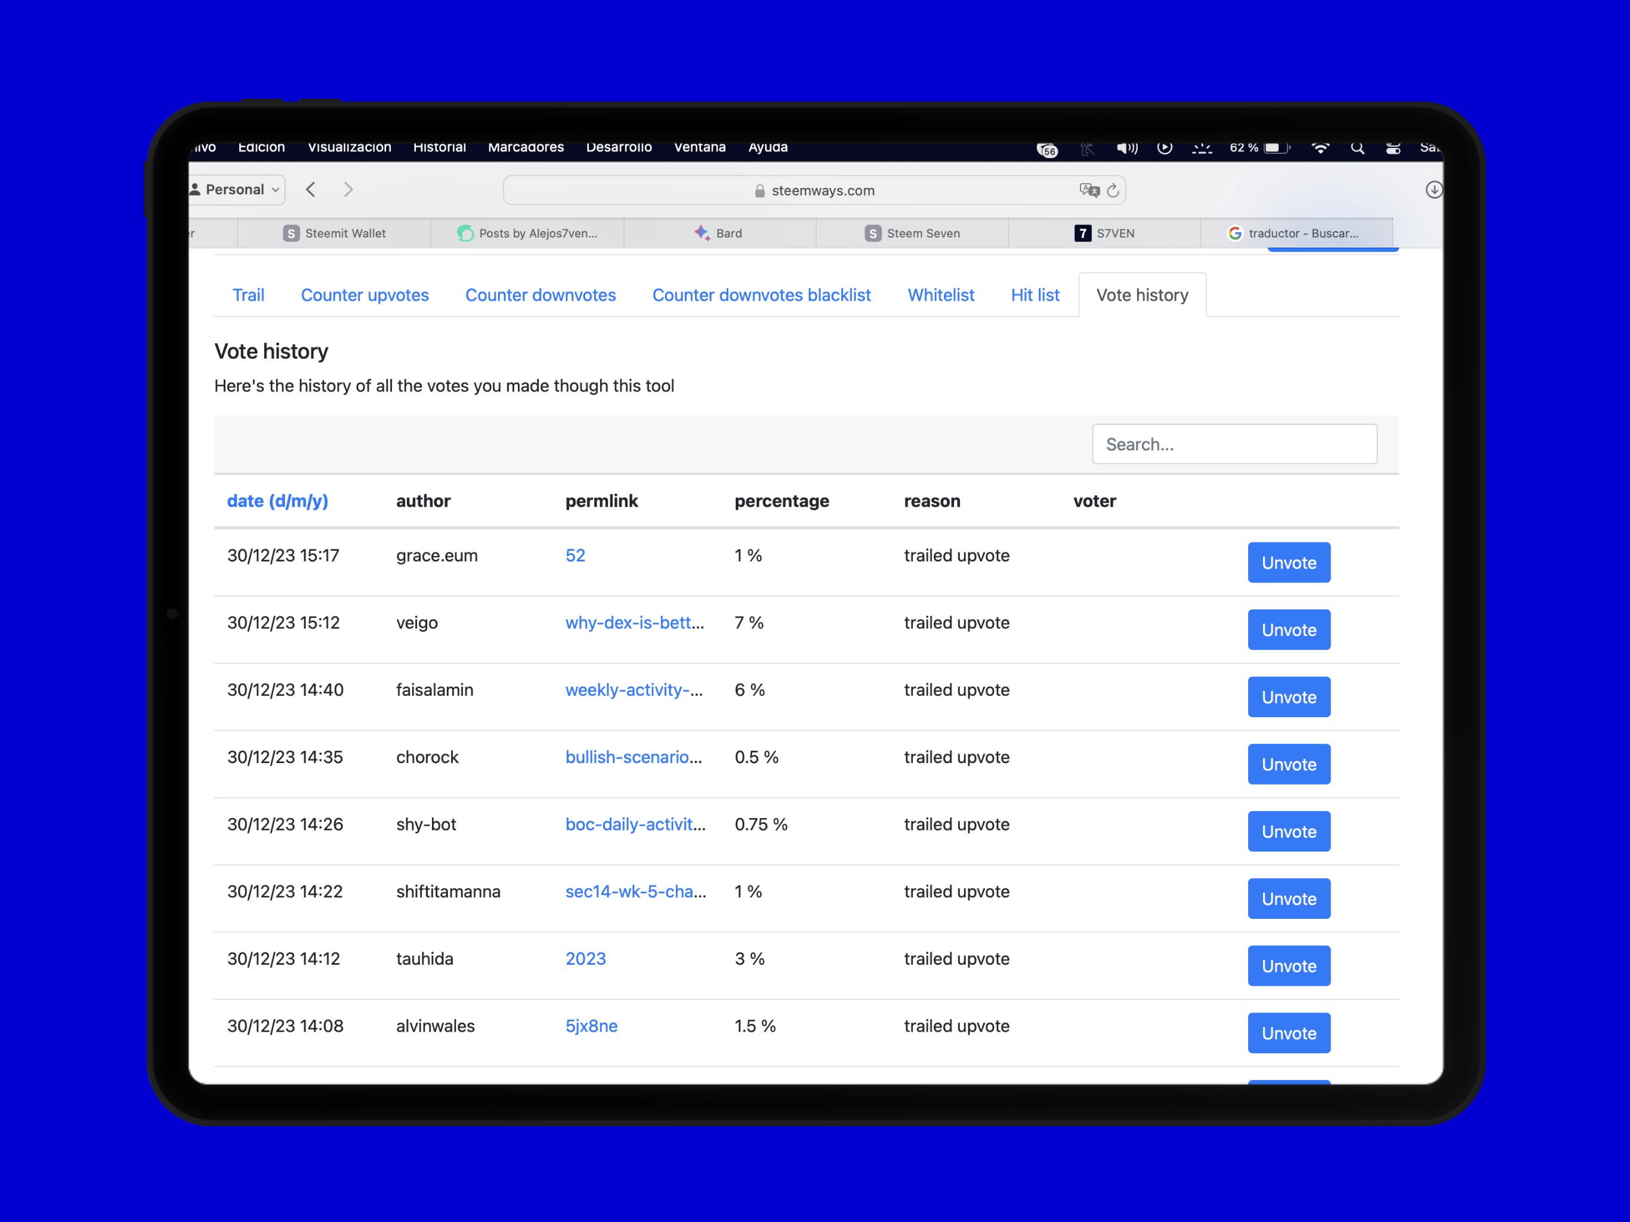Screen dimensions: 1630x1222
Task: Open the downloads icon in Safari toolbar
Action: pyautogui.click(x=1433, y=189)
